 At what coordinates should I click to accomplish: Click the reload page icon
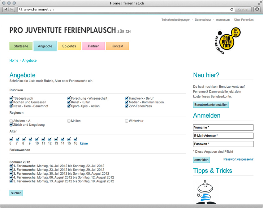click(231, 9)
